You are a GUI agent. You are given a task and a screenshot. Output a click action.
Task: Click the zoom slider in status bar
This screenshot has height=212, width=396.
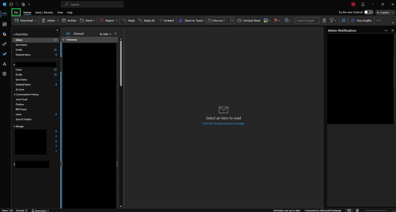click(x=376, y=210)
